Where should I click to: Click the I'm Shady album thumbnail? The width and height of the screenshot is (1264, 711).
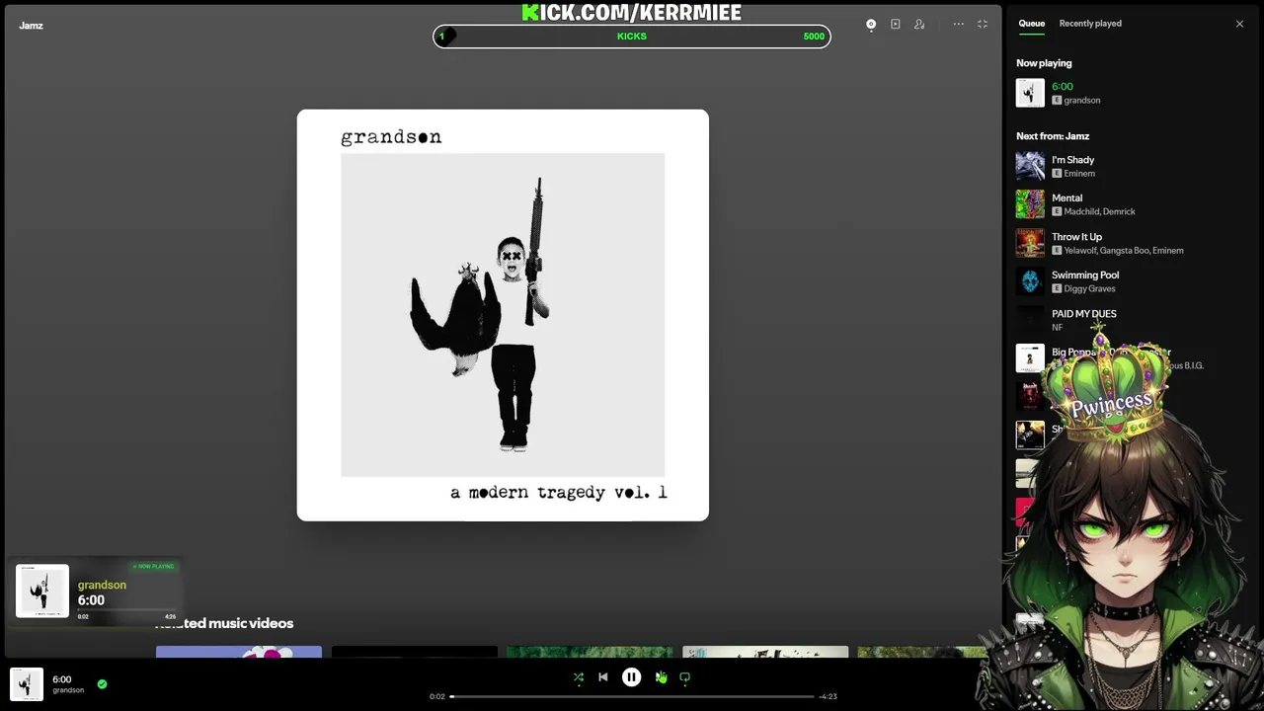1030,166
